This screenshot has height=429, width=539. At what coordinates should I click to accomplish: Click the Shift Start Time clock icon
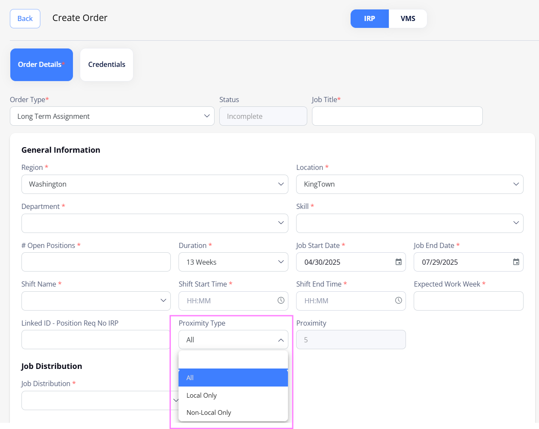(x=281, y=301)
